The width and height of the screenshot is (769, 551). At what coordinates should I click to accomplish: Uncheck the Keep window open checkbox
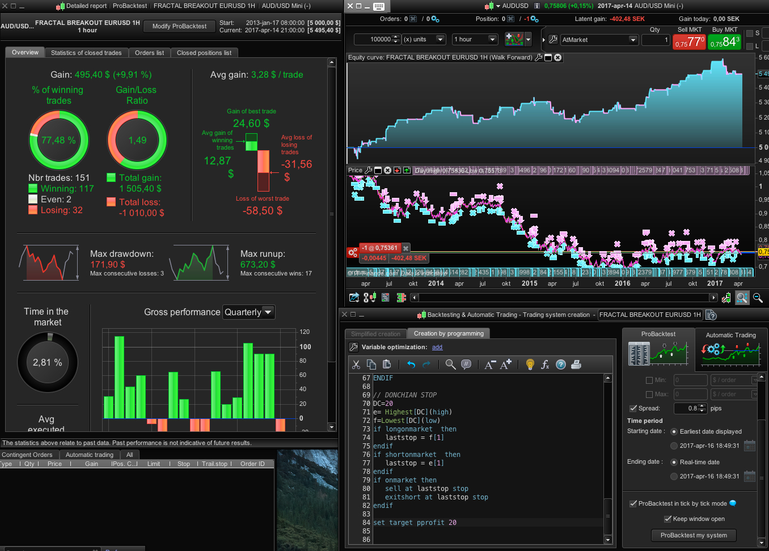pyautogui.click(x=667, y=519)
